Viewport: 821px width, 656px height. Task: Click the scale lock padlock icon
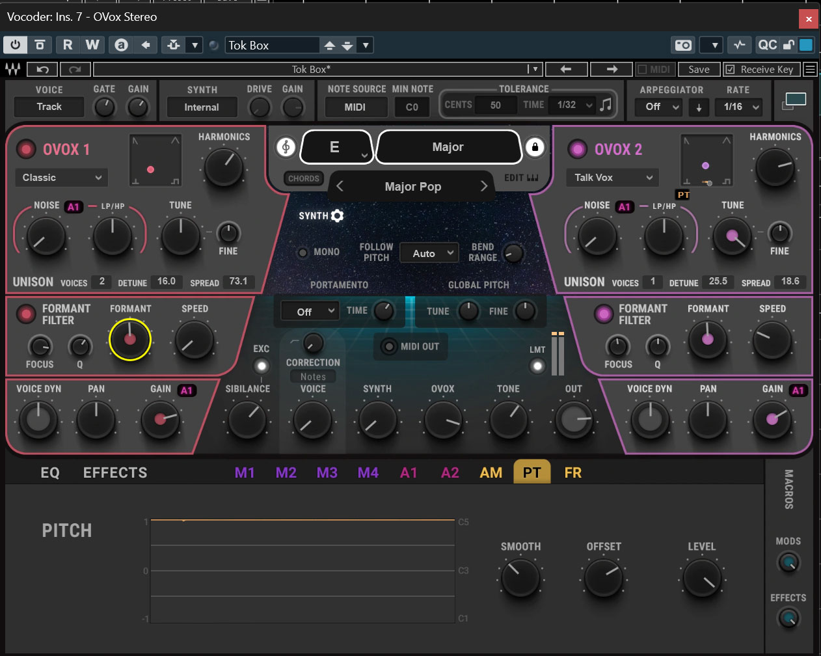pos(535,147)
